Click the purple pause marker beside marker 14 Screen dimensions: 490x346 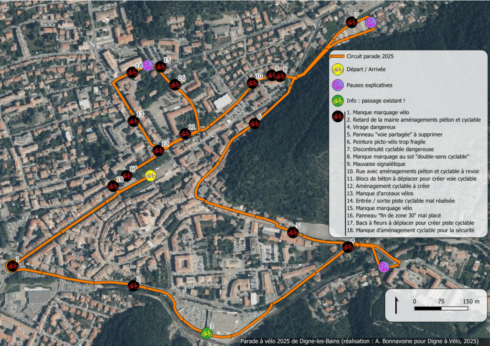(148, 66)
